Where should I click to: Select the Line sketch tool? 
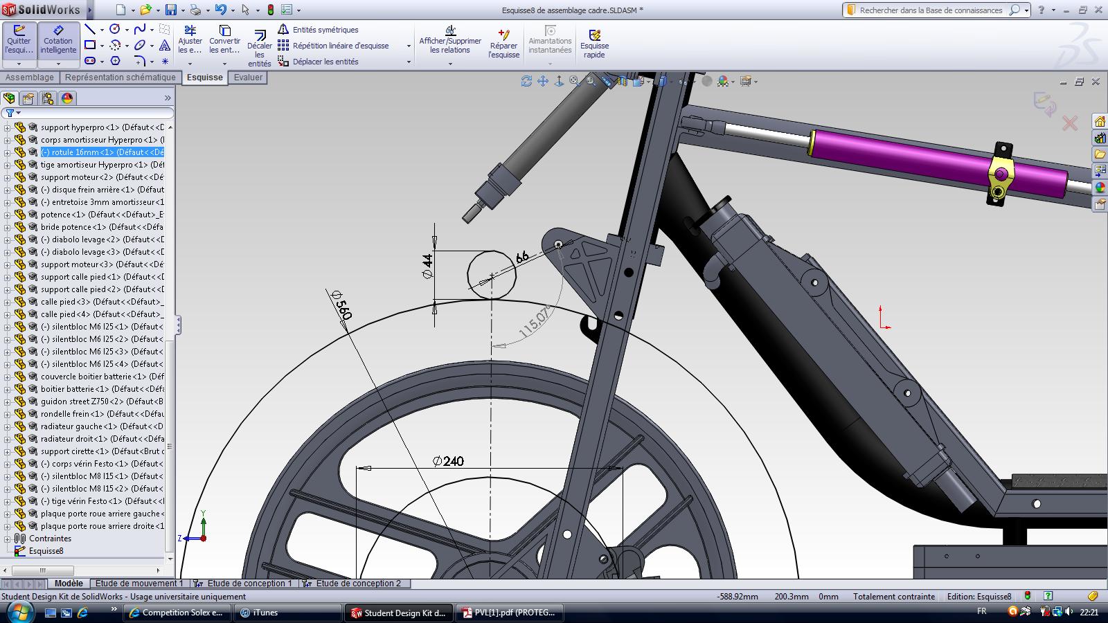[x=90, y=29]
